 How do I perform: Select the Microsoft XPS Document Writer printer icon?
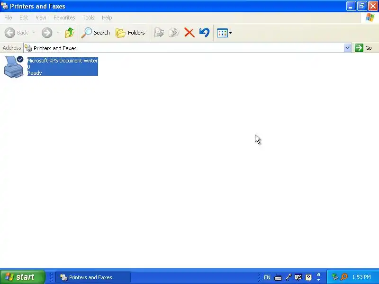tap(14, 67)
